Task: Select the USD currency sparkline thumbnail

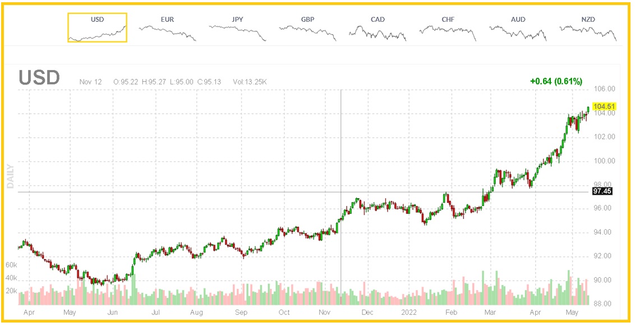Action: pyautogui.click(x=97, y=28)
